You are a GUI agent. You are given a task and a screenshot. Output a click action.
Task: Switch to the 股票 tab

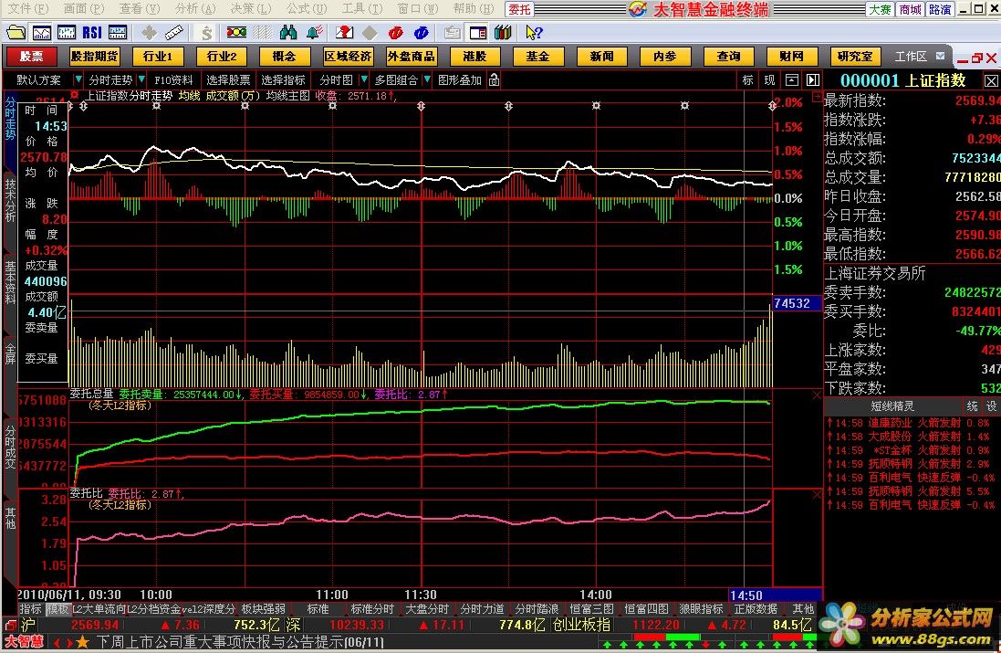pos(31,57)
